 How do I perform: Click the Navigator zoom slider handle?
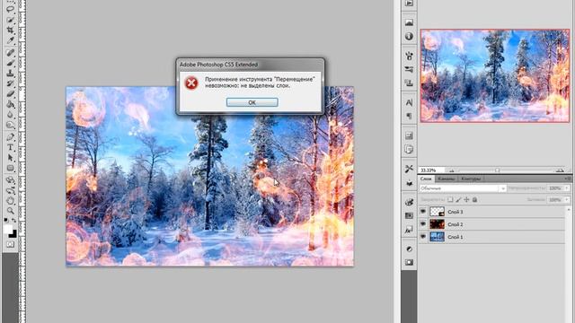(497, 170)
